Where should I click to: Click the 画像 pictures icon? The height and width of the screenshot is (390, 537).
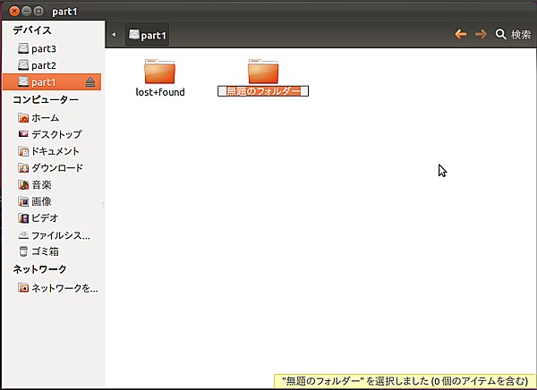[x=23, y=201]
